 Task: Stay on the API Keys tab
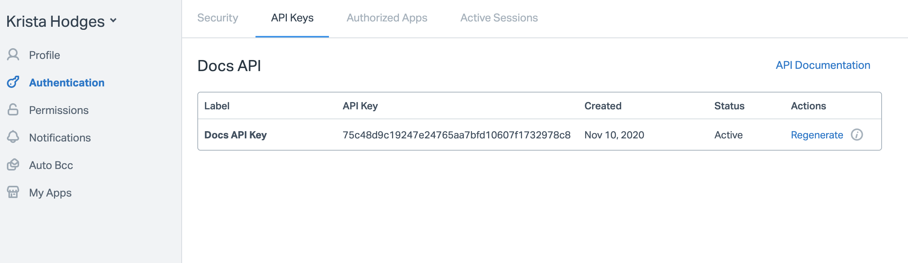292,18
